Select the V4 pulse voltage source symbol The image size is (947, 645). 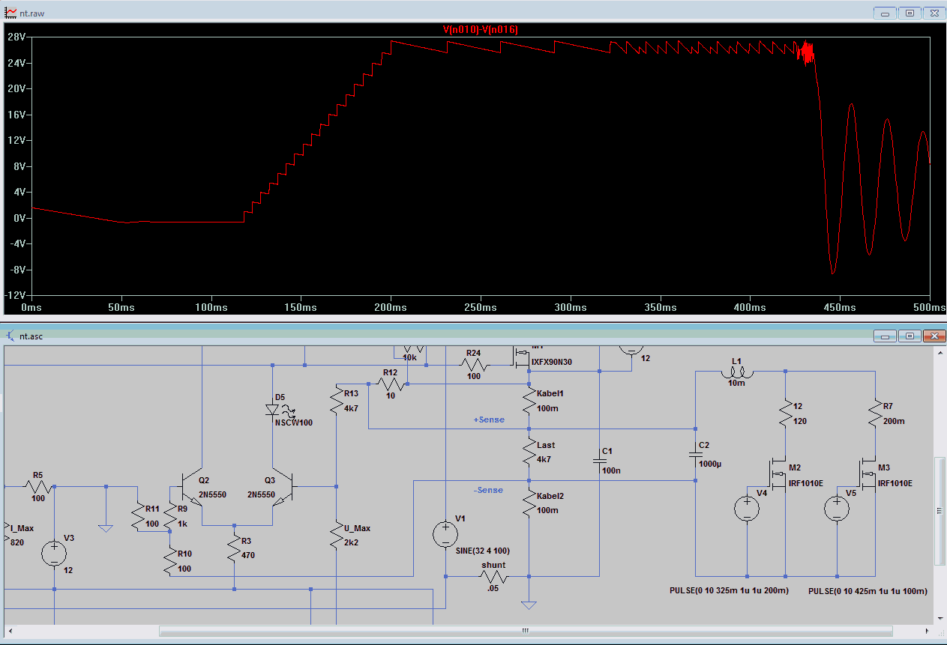(x=748, y=509)
